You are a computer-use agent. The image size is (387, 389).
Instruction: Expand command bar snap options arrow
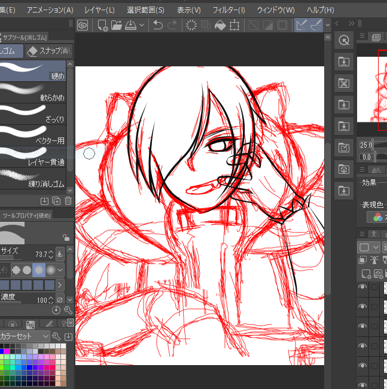328,25
